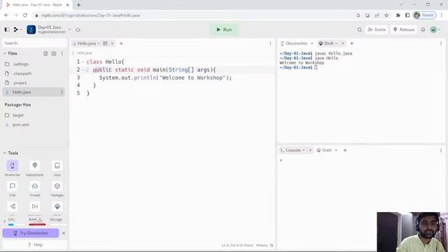Screen dimensions: 448x252
Task: Switch to lower Shell tab
Action: (325, 150)
